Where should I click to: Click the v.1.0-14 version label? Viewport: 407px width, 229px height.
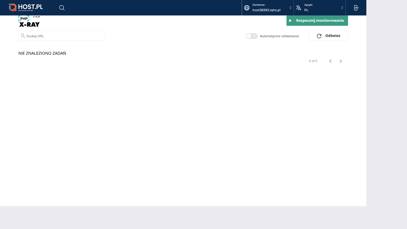(36, 17)
